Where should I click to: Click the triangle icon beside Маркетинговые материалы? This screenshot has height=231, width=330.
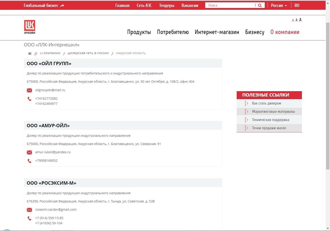246,112
